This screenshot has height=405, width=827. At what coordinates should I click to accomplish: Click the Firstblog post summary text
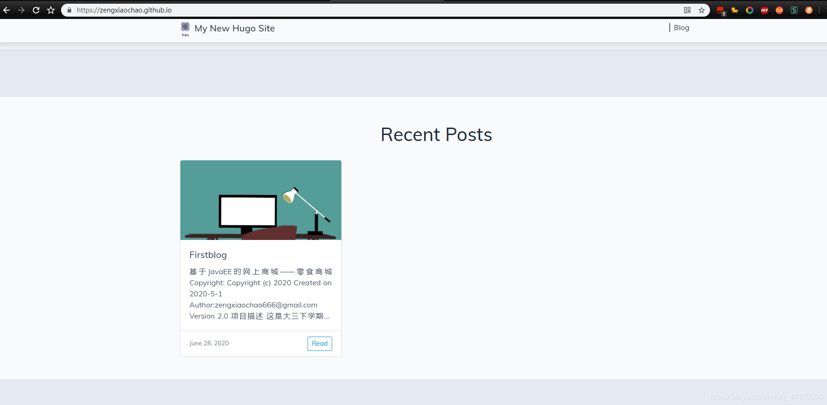tap(260, 294)
